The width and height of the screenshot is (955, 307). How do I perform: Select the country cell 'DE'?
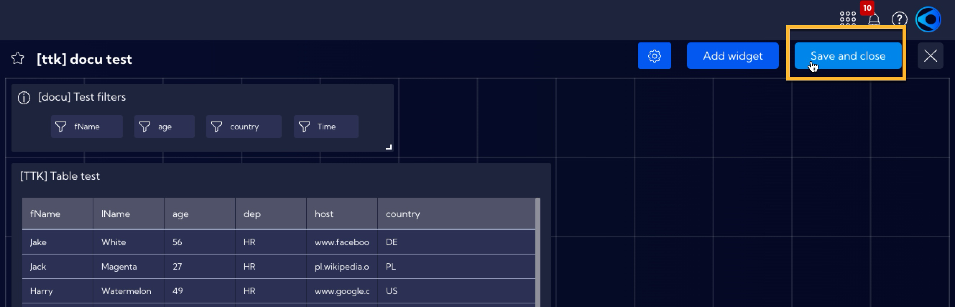coord(457,242)
